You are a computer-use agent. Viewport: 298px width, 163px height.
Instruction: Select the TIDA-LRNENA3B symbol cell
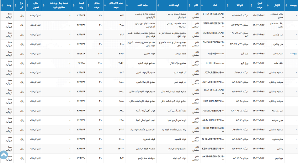tap(213, 101)
